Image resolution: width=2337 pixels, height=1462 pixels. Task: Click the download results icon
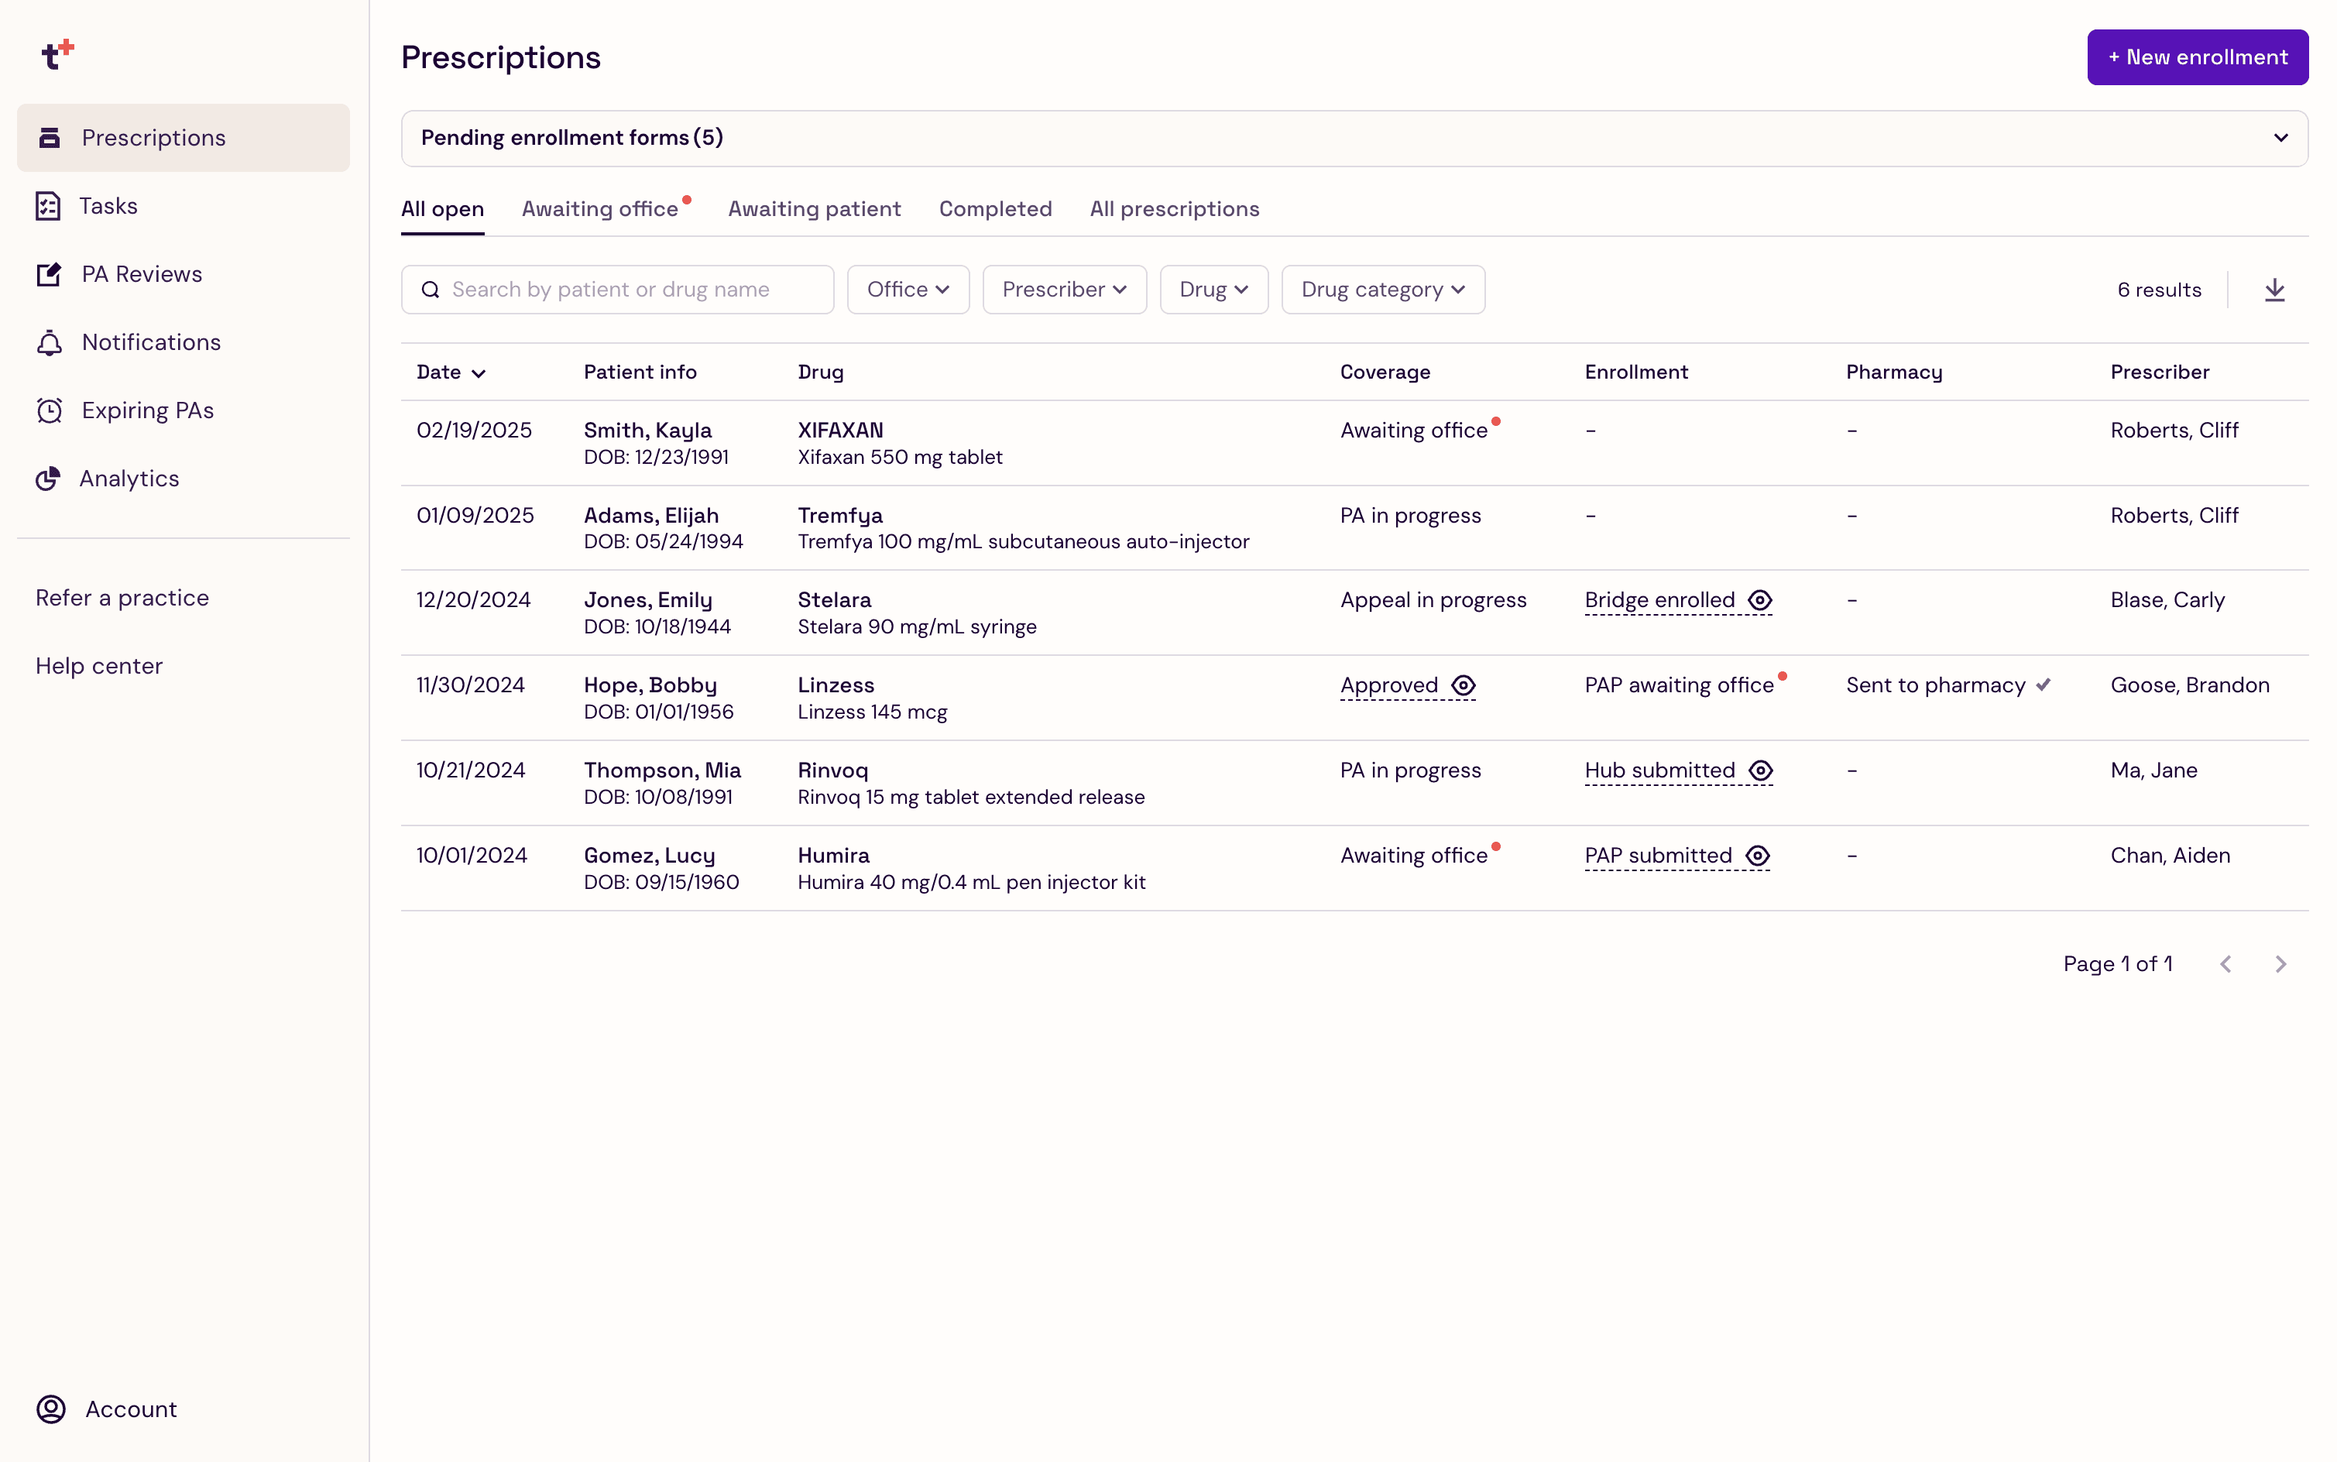(x=2274, y=289)
